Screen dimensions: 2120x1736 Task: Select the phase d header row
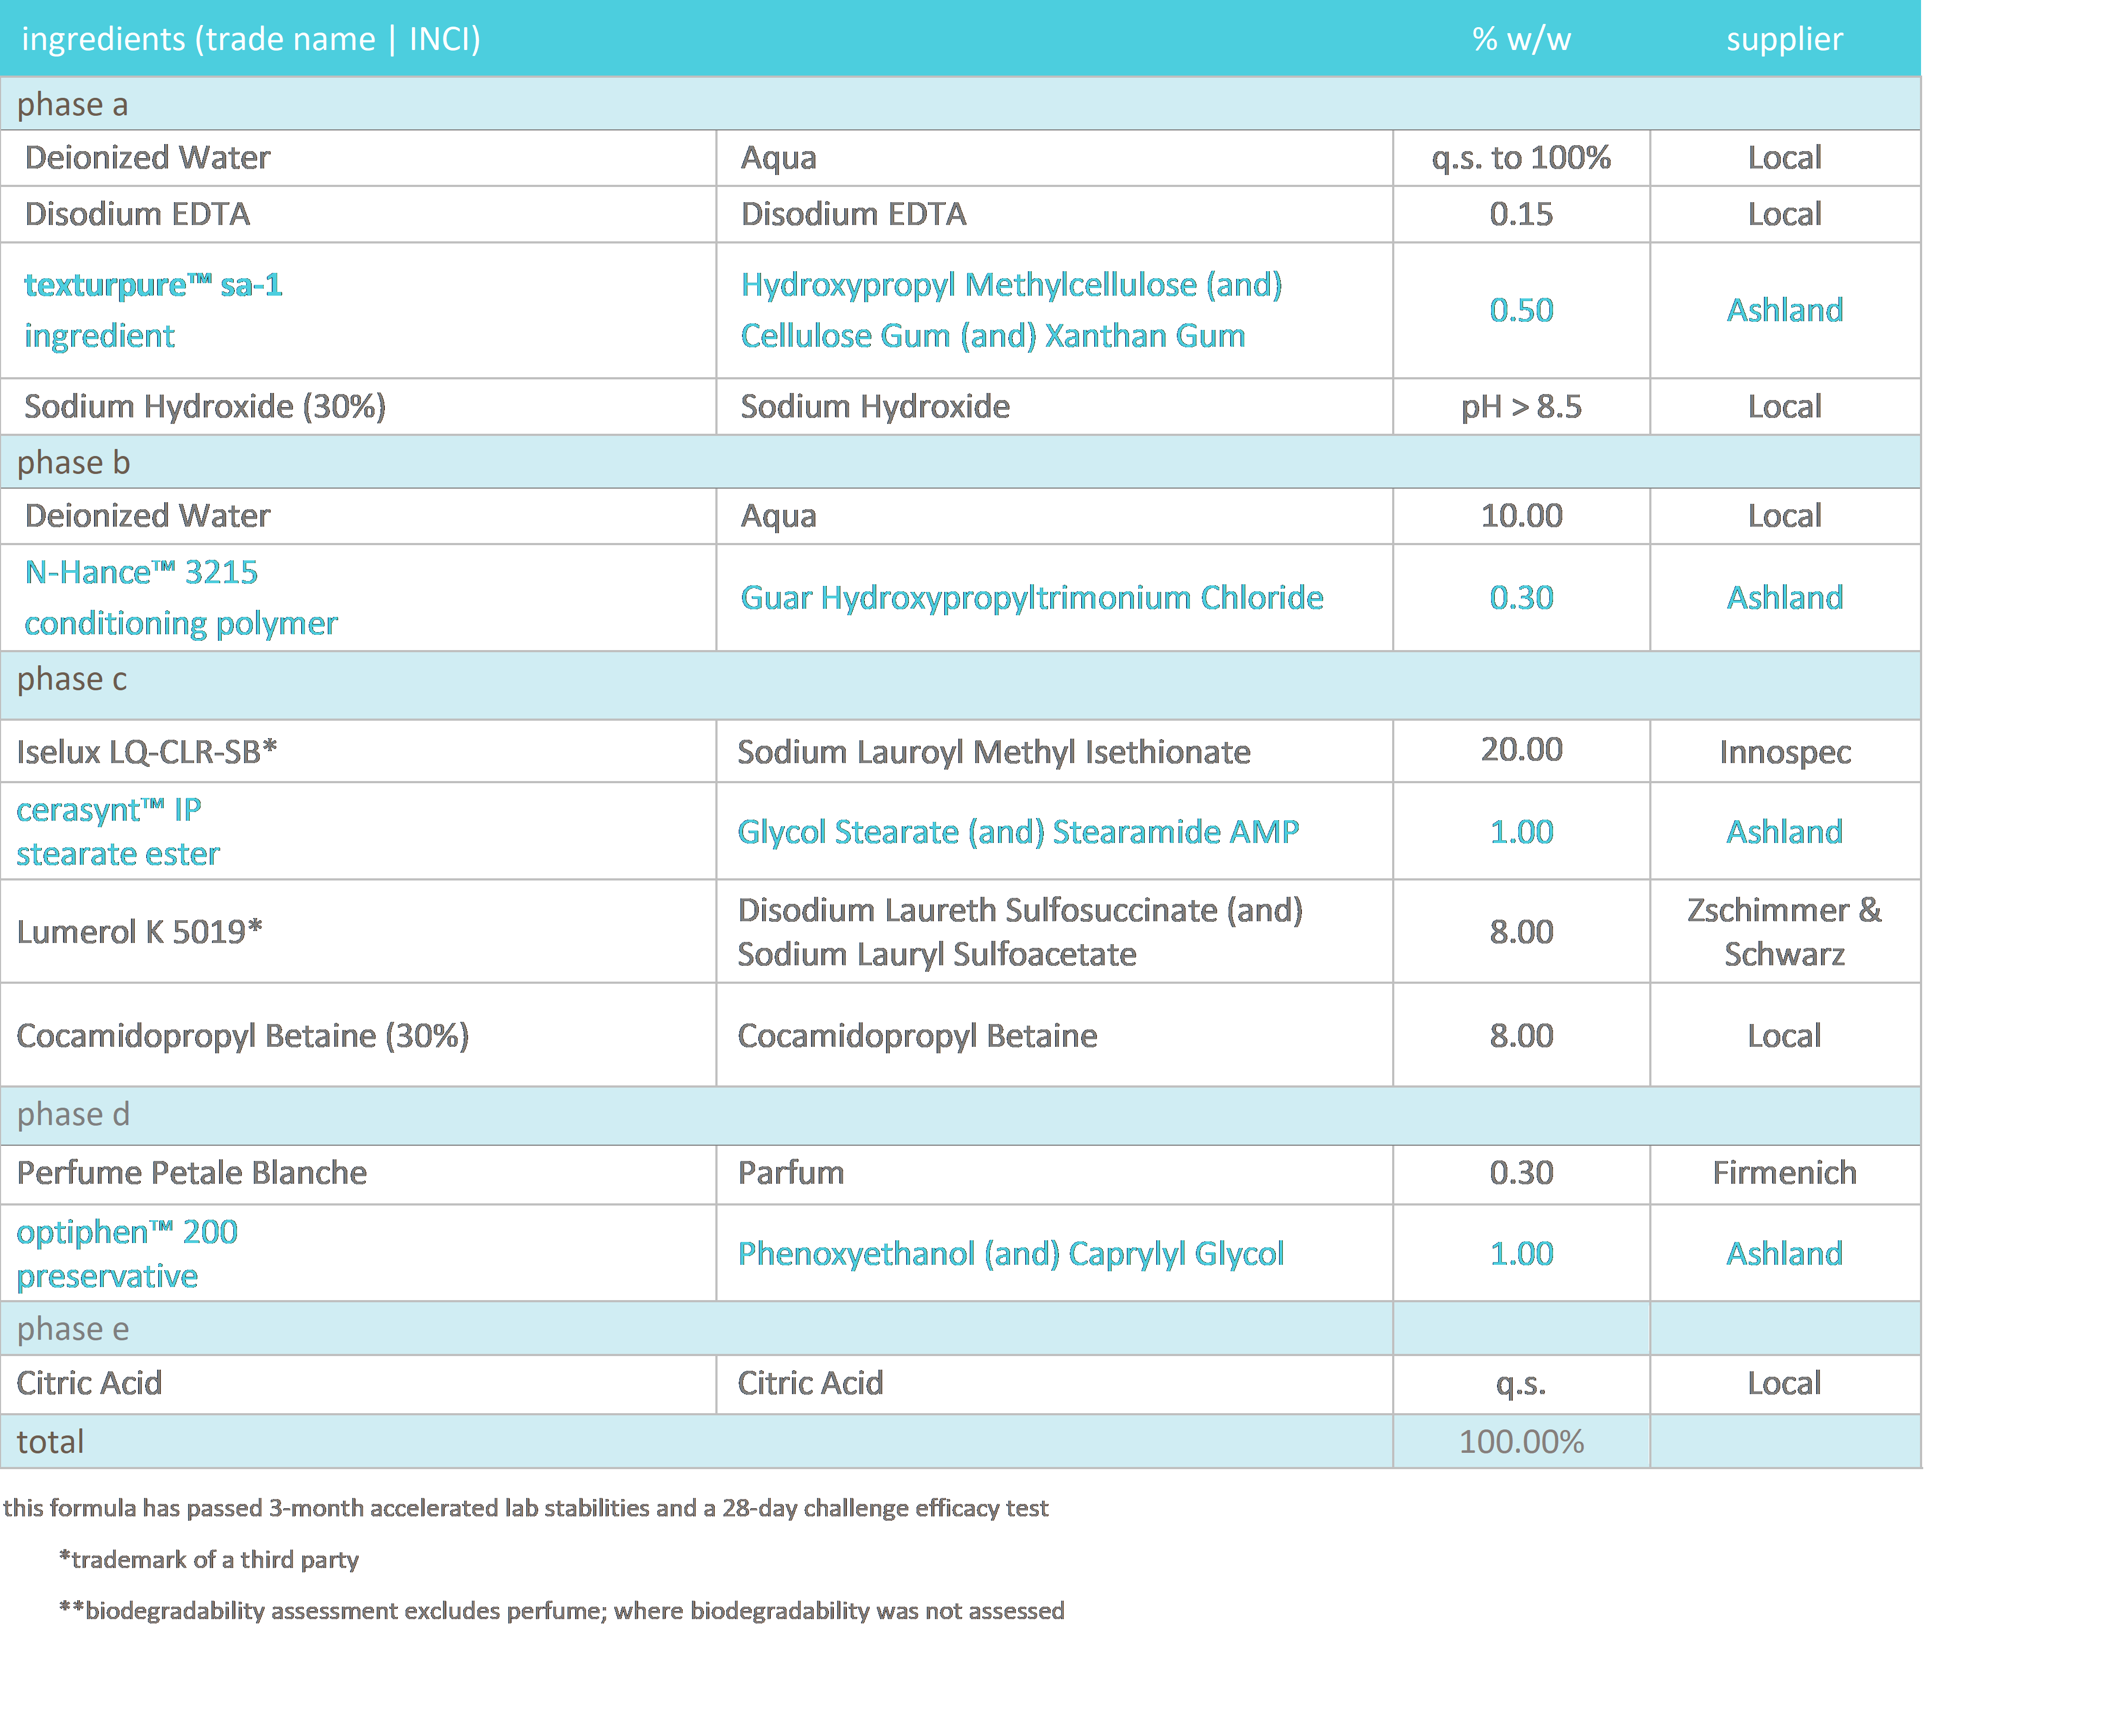click(73, 1114)
